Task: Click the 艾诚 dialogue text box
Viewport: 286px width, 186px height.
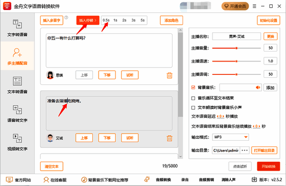Action: coord(109,114)
